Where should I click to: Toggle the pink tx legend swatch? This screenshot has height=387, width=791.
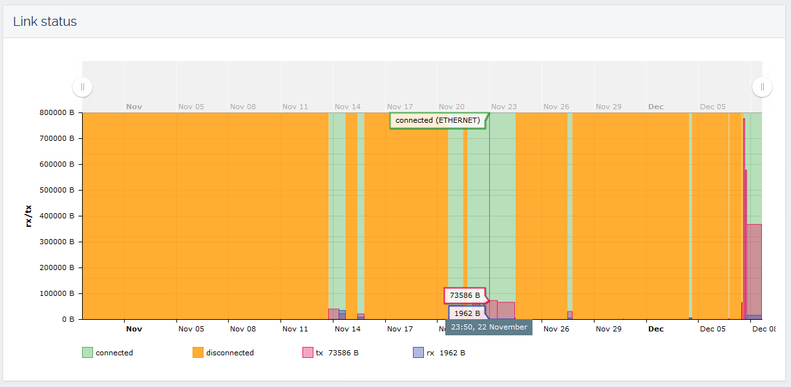point(308,353)
